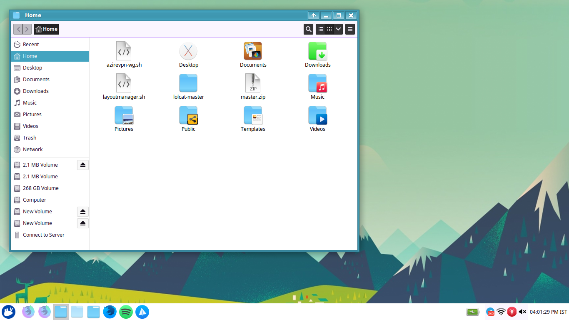Switch to icon grid view
The height and width of the screenshot is (320, 569).
click(329, 29)
